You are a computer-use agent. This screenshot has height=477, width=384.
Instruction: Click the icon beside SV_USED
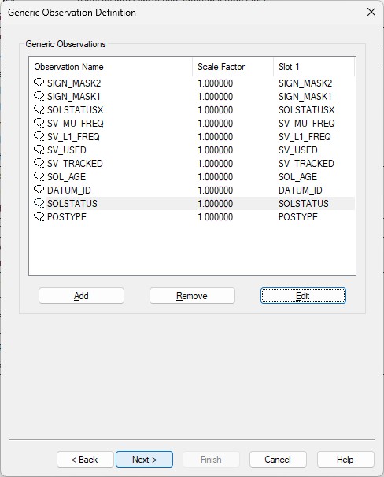tap(39, 150)
